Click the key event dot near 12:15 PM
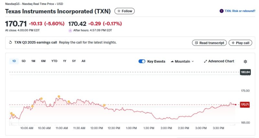Image resolution: width=259 pixels, height=138 pixels. coord(104,105)
